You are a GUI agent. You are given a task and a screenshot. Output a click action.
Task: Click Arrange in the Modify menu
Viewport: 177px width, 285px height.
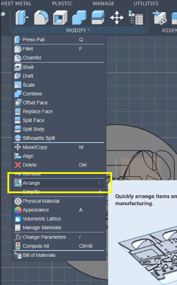[59, 183]
